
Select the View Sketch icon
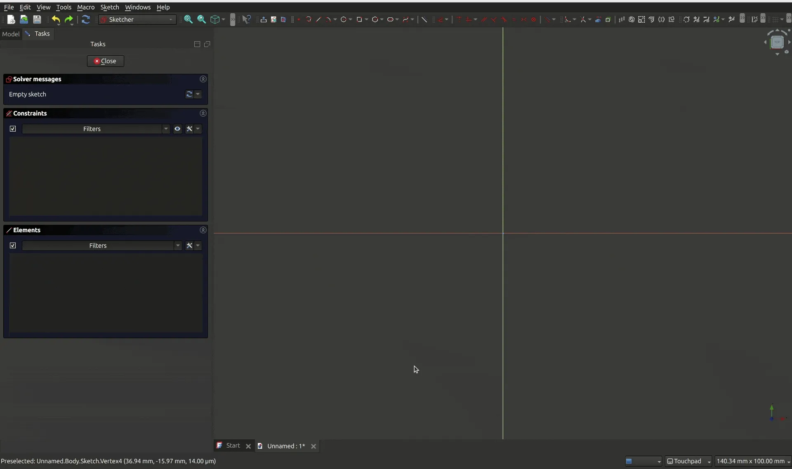273,19
